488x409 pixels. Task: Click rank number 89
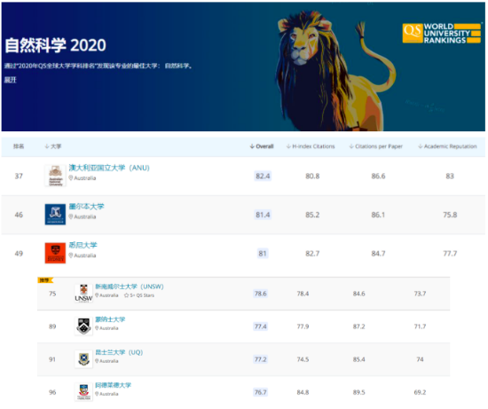52,326
